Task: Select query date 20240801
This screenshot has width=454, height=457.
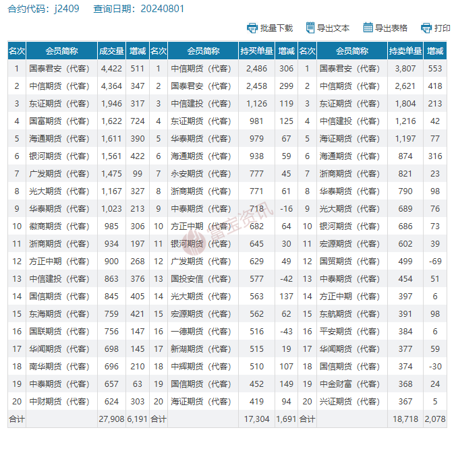Action: [162, 9]
